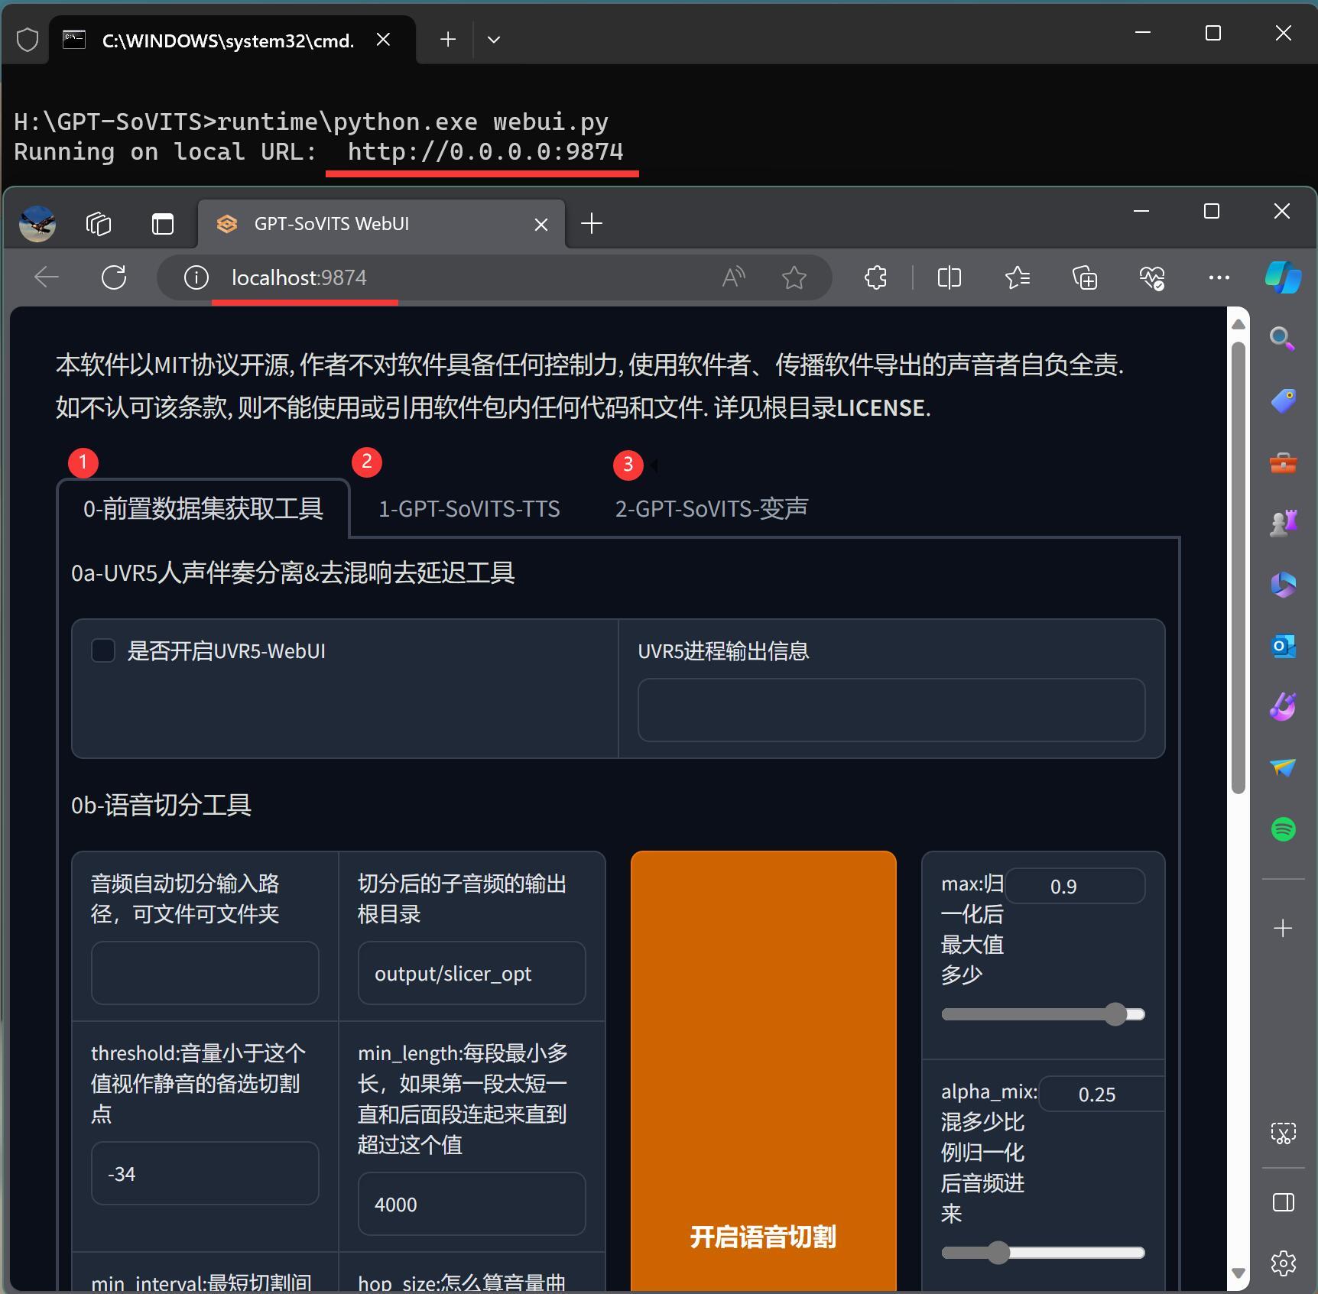Click the threshold field showing -34
Image resolution: width=1318 pixels, height=1294 pixels.
(205, 1173)
